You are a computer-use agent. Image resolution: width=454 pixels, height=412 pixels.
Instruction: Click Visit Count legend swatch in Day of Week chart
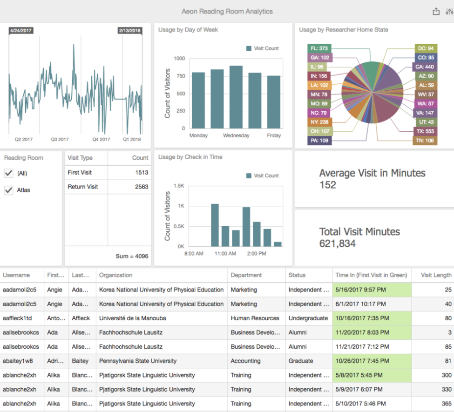pos(249,48)
